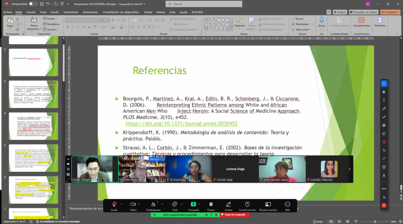
Task: Click the annotation undo arrow
Action: tap(384, 150)
